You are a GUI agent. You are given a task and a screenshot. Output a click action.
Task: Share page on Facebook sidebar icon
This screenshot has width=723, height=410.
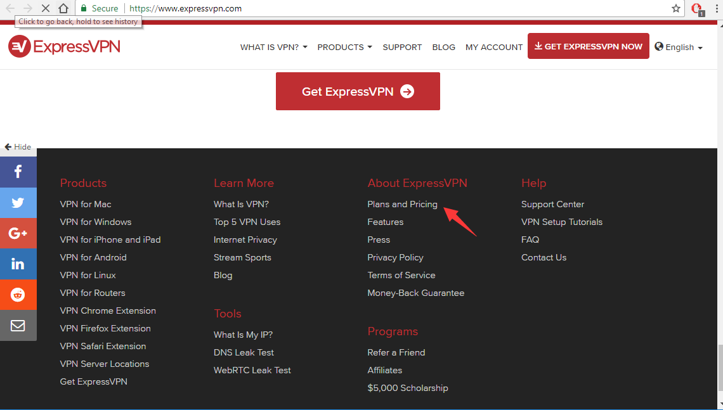coord(18,172)
